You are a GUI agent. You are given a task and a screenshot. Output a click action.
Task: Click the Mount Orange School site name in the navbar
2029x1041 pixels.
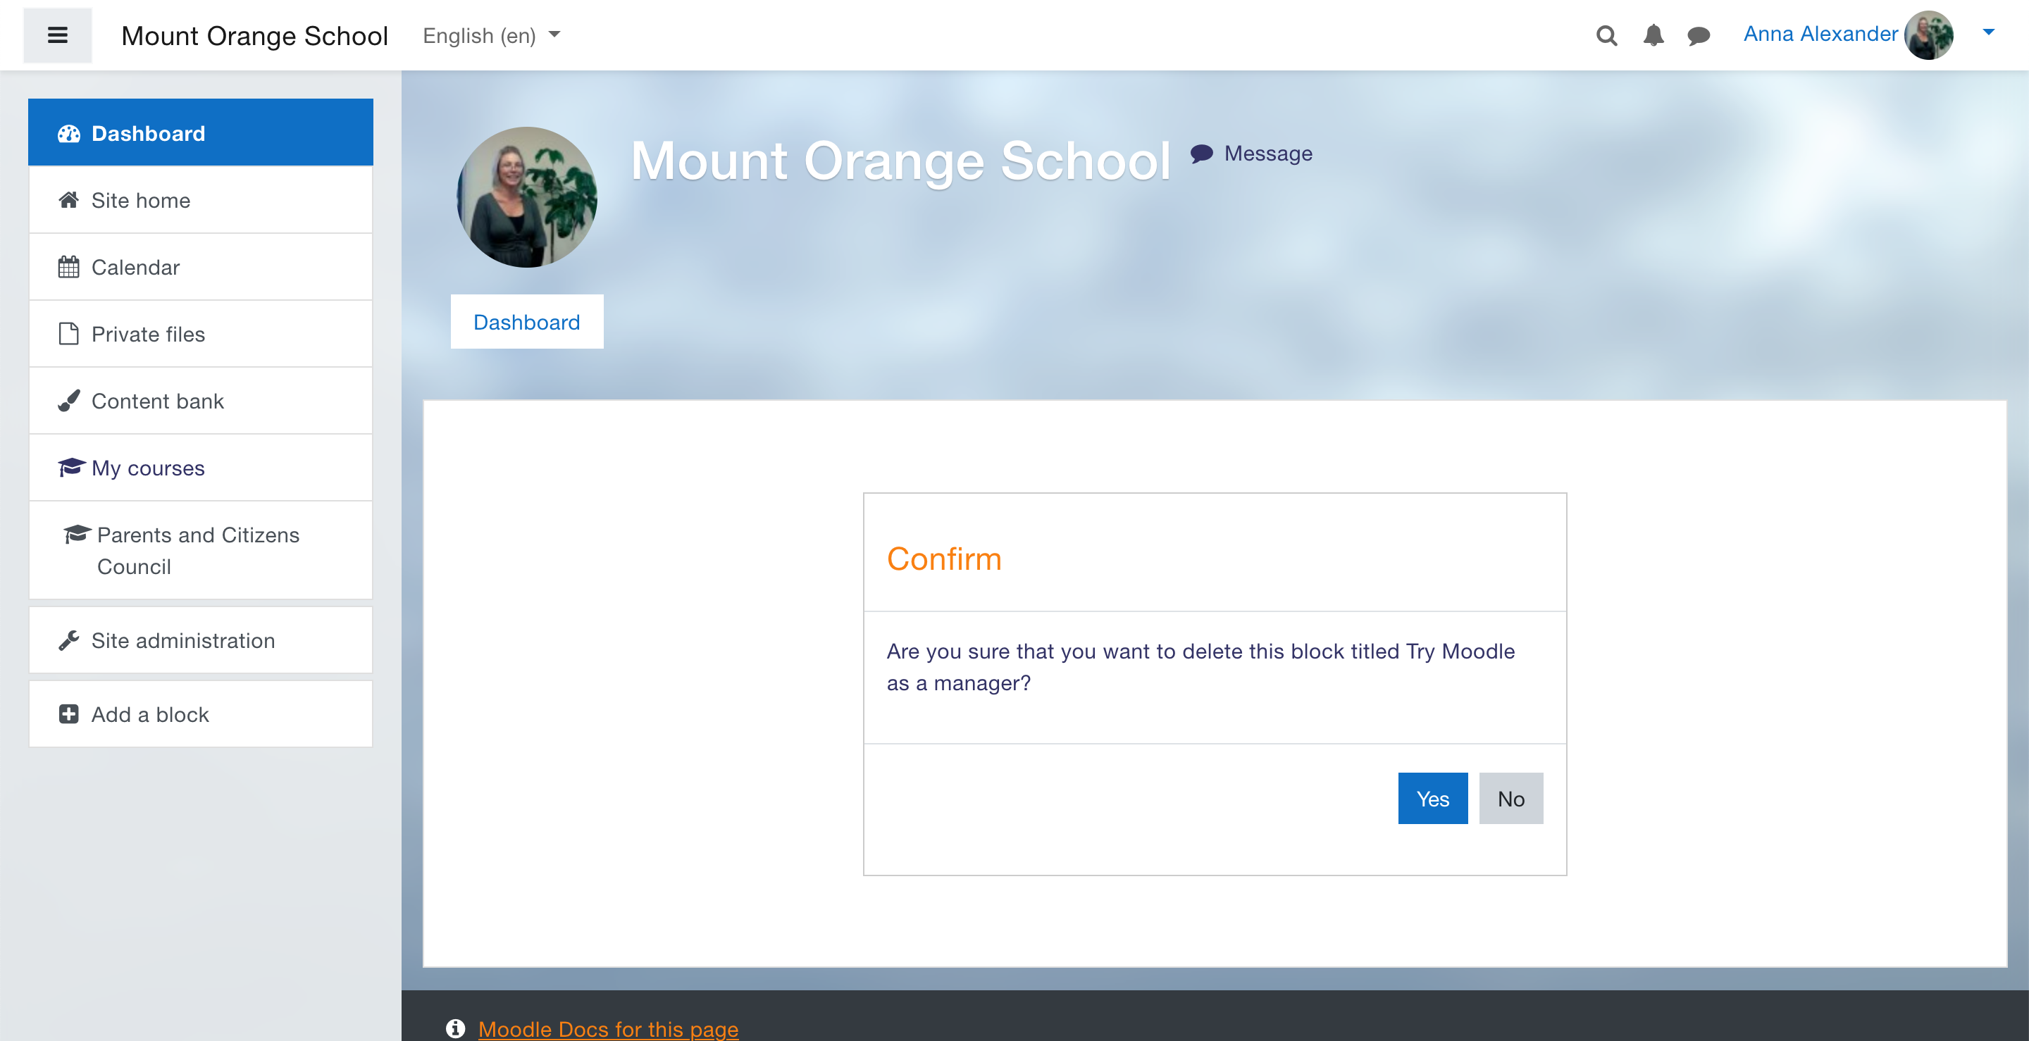(x=254, y=35)
